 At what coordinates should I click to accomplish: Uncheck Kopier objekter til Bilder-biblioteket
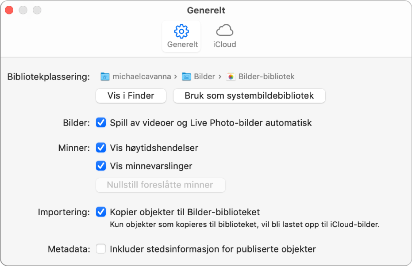click(101, 212)
